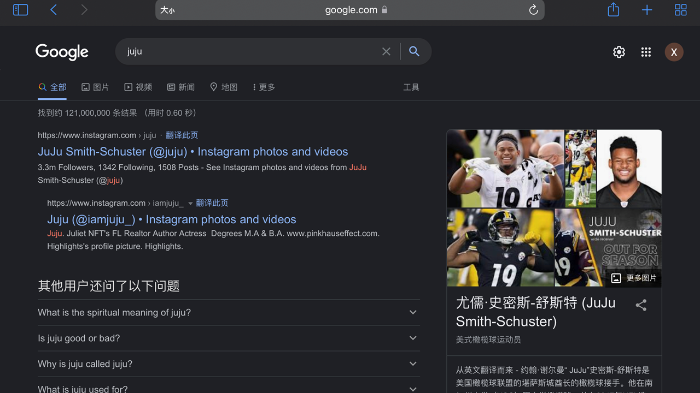Open the 更多 menu
The image size is (700, 393).
(264, 87)
